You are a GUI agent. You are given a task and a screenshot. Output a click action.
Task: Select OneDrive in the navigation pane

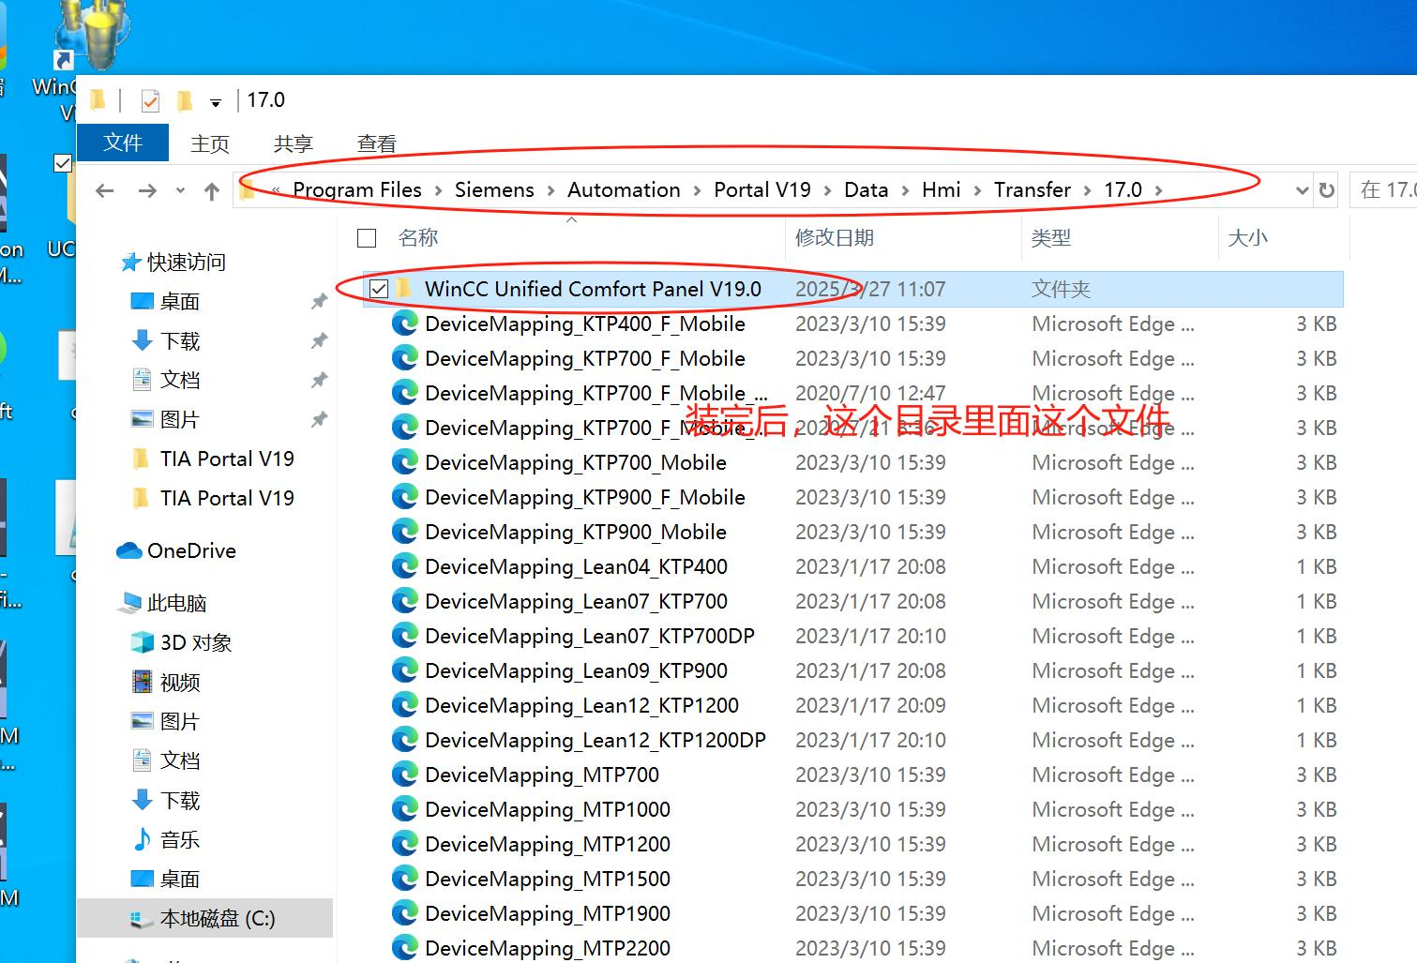[191, 550]
